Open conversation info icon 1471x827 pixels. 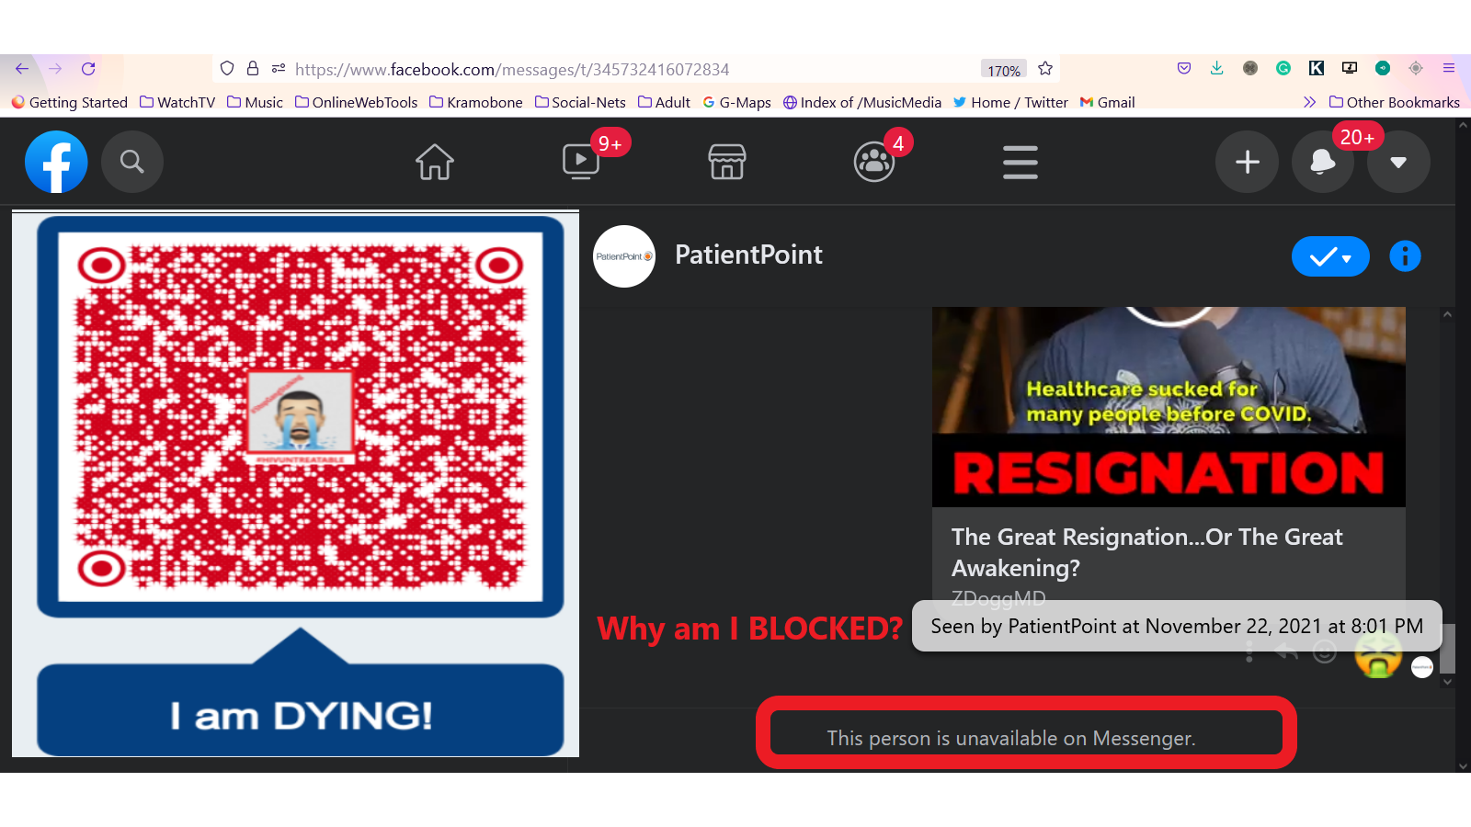coord(1405,256)
